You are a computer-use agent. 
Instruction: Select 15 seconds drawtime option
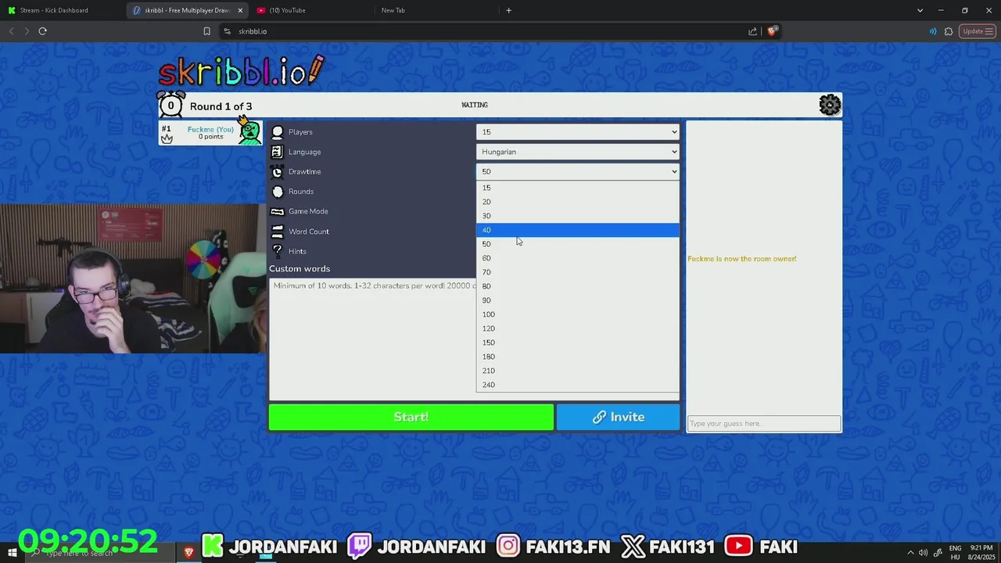[x=577, y=188]
